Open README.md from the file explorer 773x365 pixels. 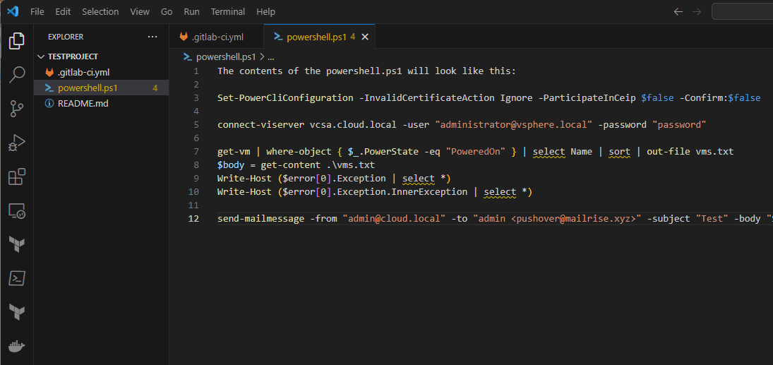click(83, 103)
